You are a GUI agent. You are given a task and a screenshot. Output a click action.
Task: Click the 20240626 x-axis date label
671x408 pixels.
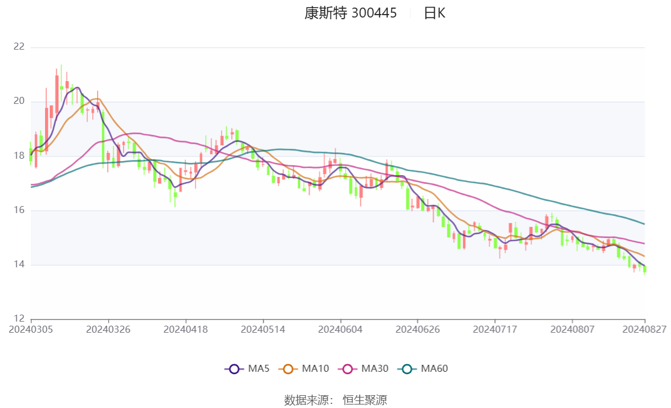[418, 329]
